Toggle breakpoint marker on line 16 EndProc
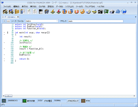Image resolution: width=138 pixels, height=107 pixels. point(4,55)
